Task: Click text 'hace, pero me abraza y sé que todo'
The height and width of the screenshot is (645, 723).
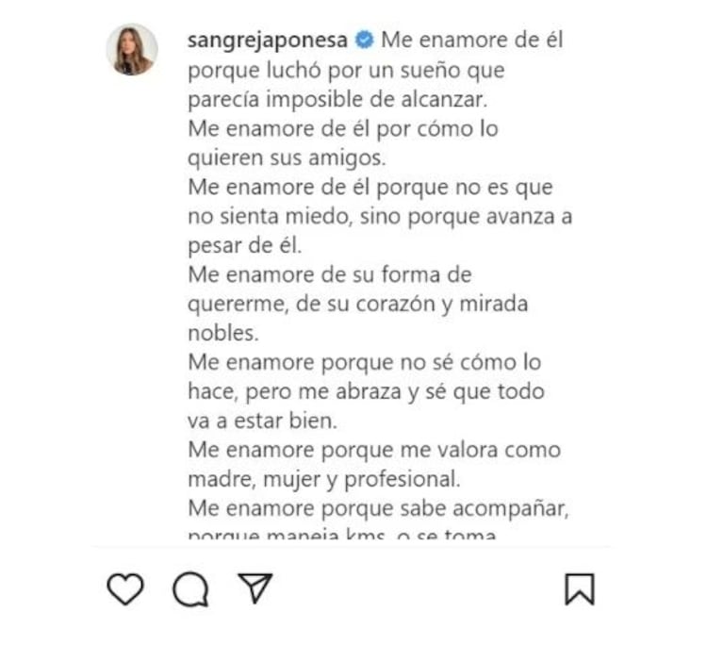Action: click(x=366, y=391)
